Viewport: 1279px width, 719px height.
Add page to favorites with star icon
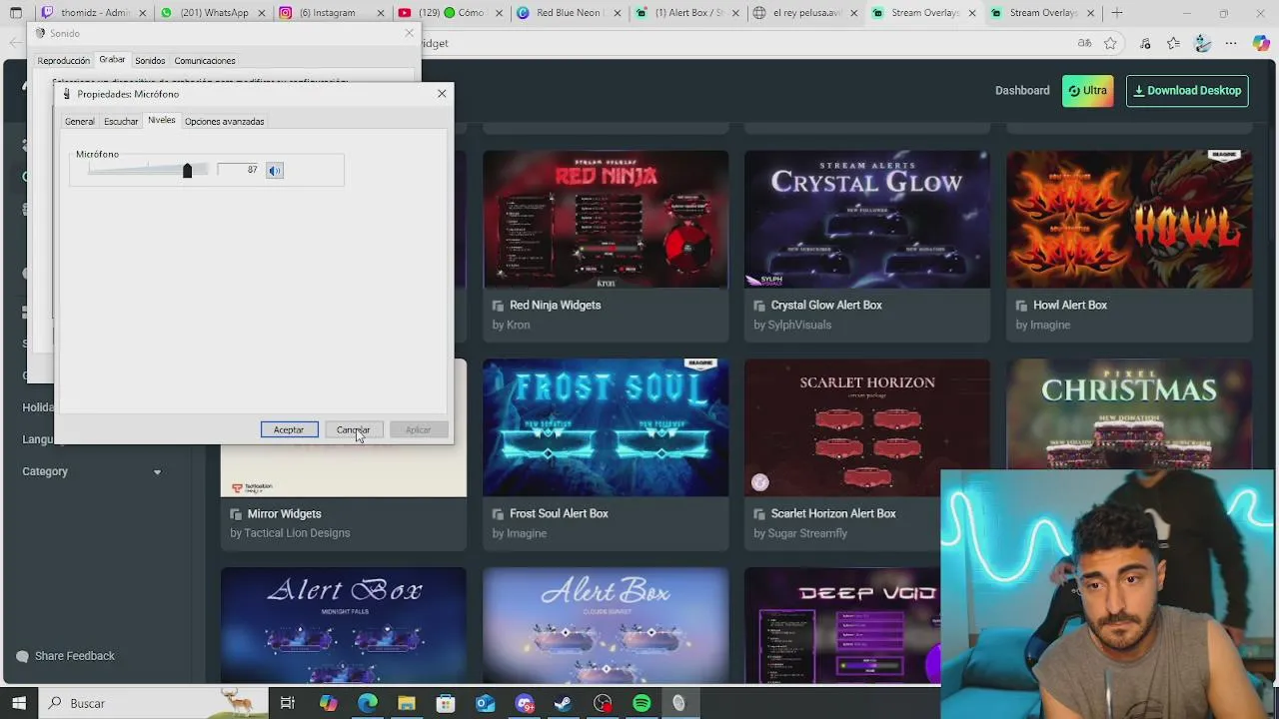(1110, 43)
